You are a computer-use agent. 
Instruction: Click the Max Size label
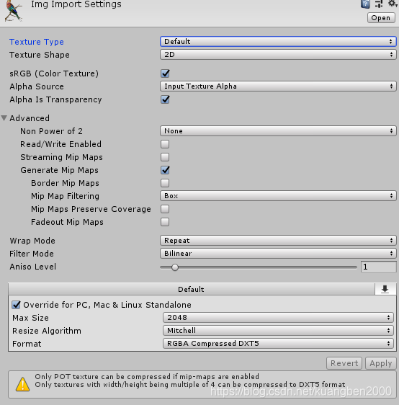[30, 318]
